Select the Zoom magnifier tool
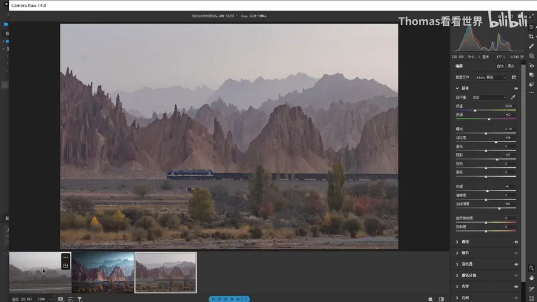 click(x=531, y=268)
